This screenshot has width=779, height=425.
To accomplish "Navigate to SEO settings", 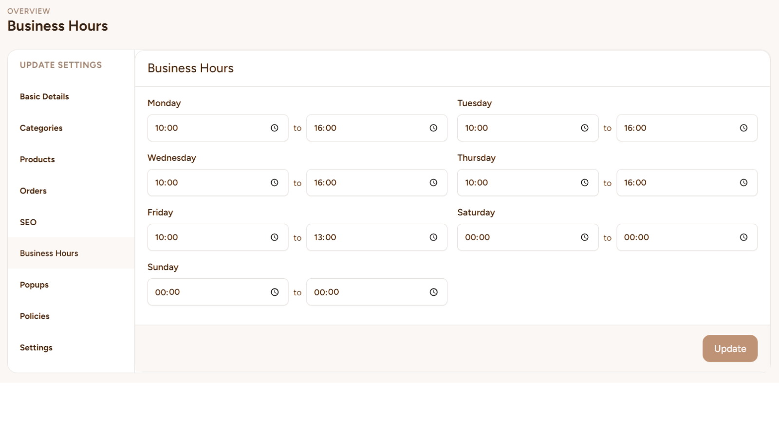I will (x=28, y=222).
